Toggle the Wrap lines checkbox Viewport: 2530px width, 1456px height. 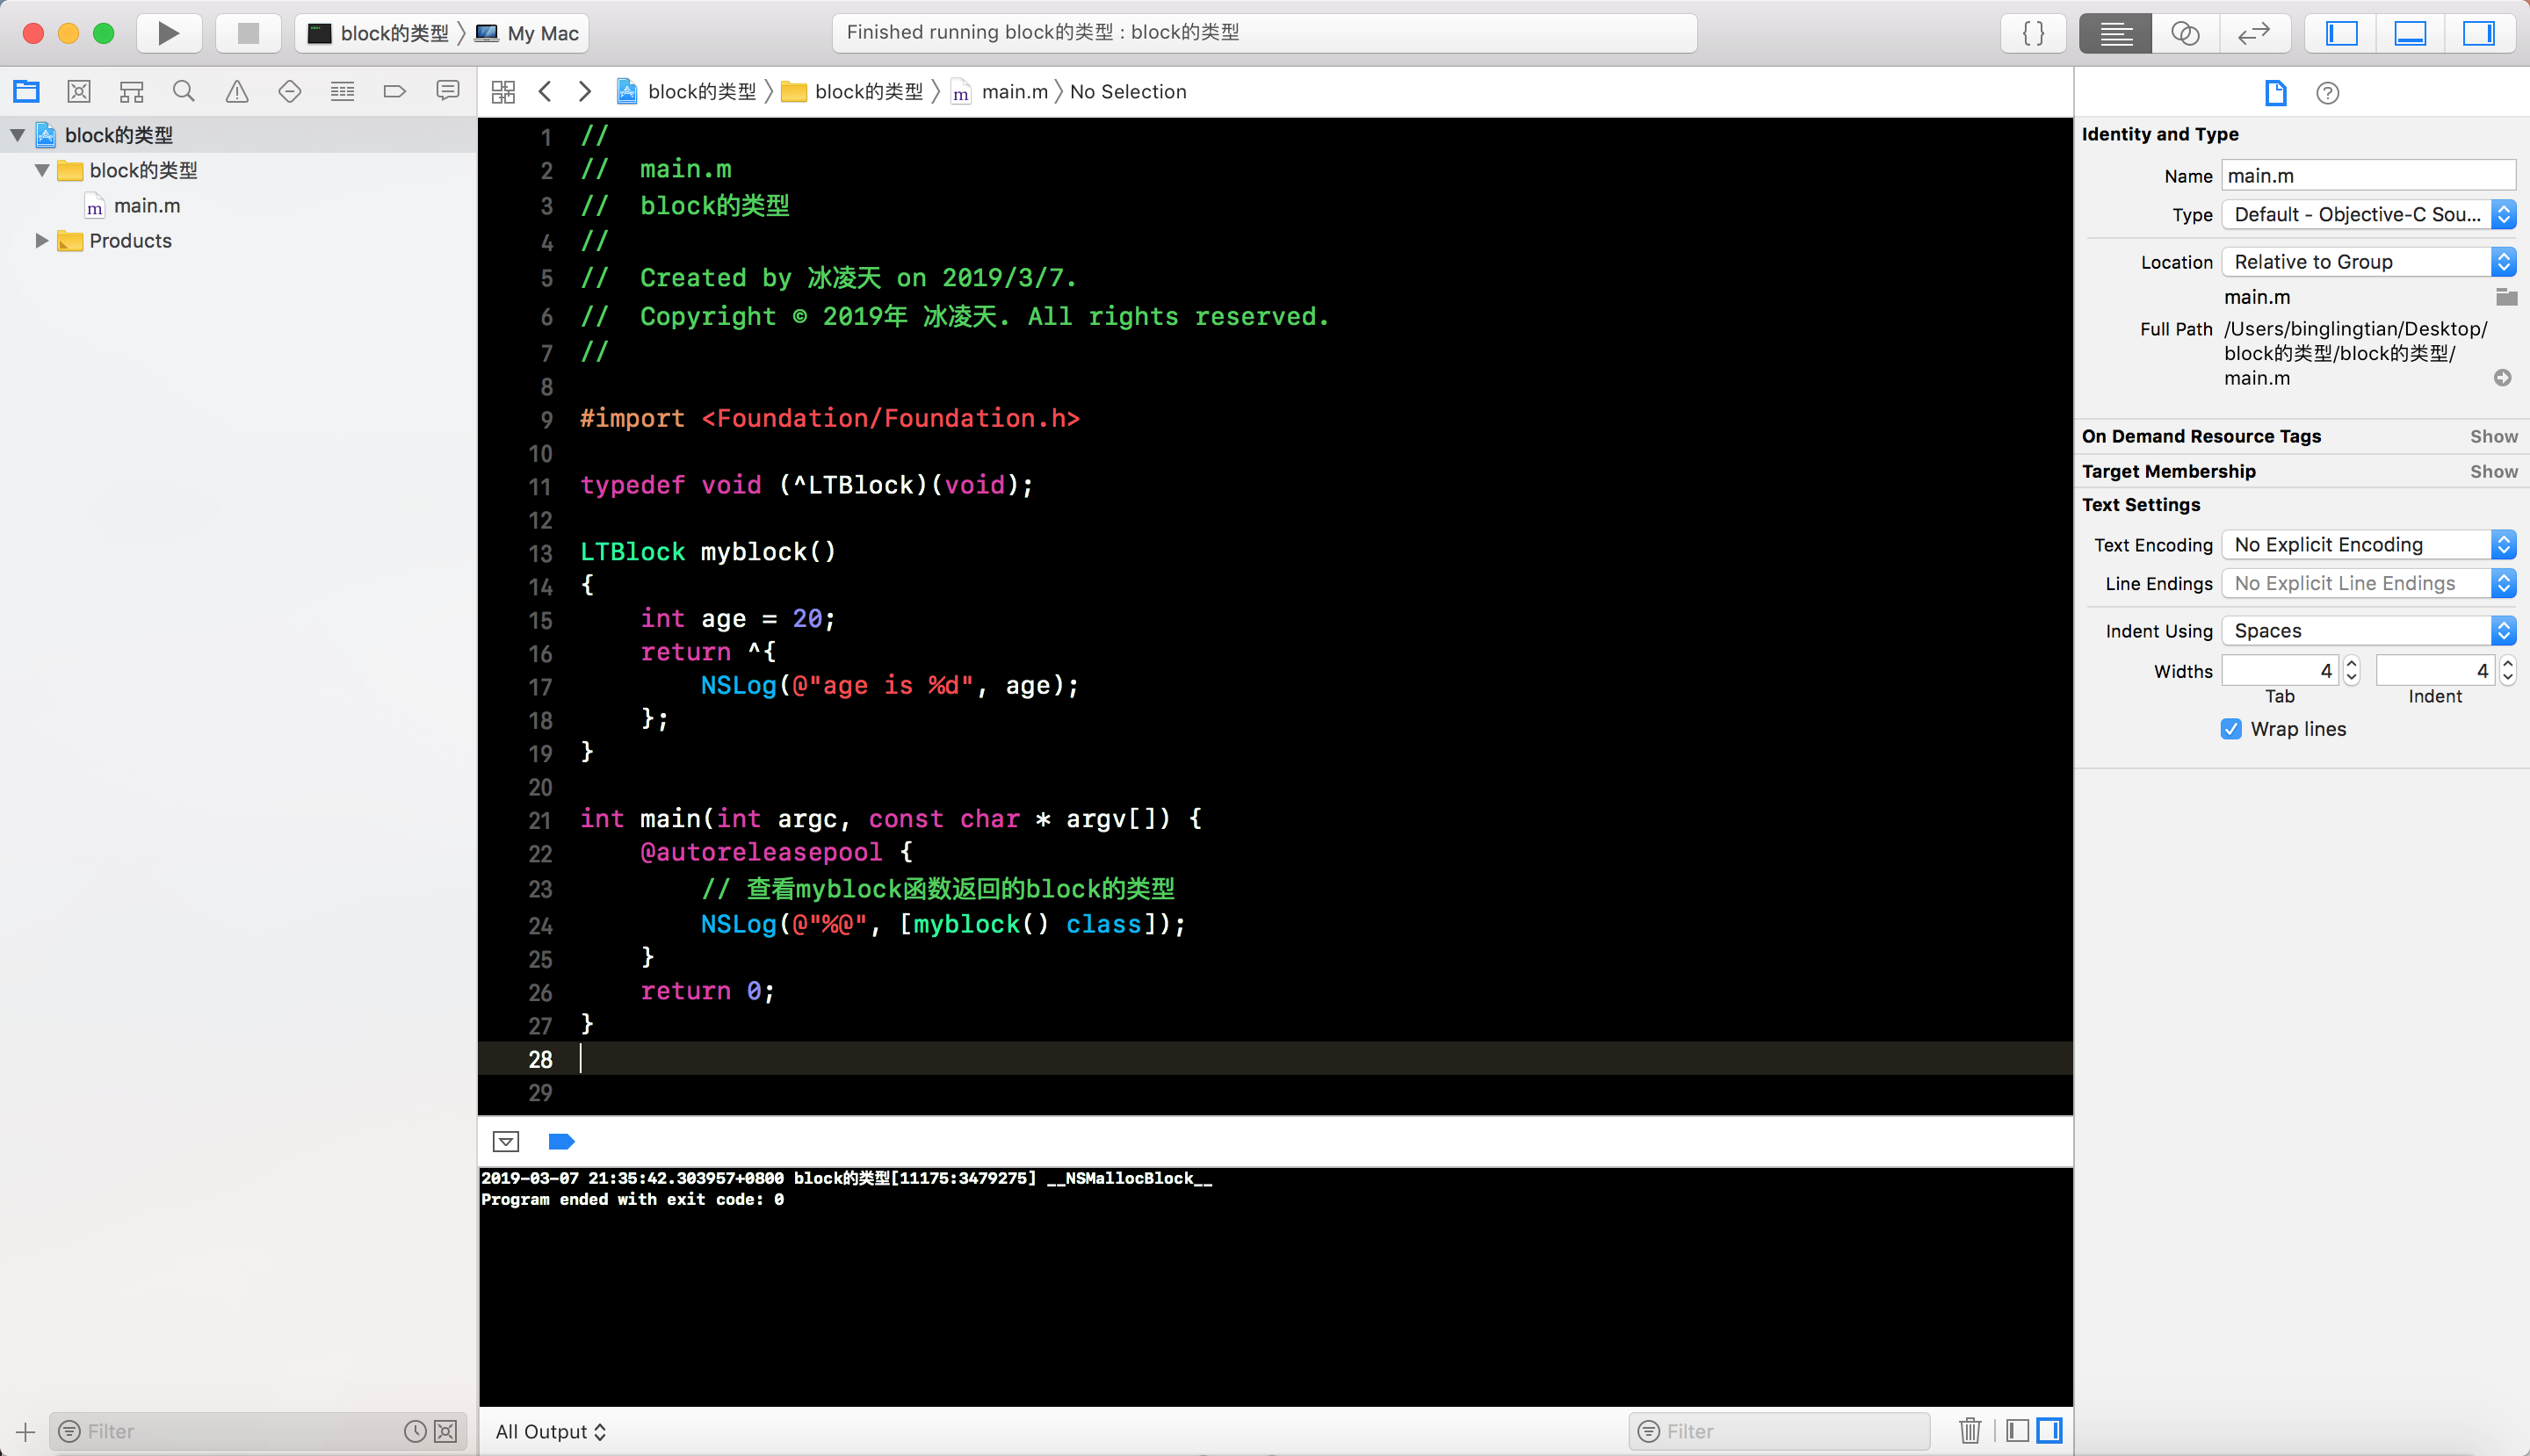pos(2231,729)
